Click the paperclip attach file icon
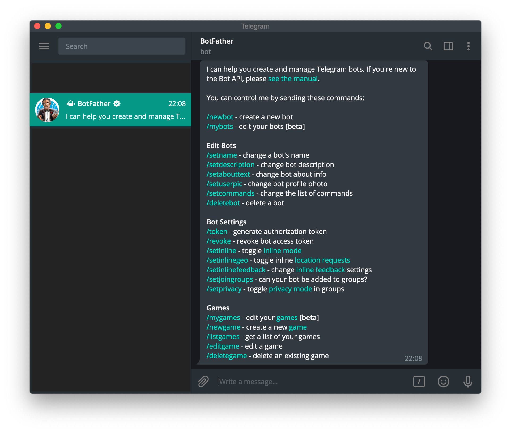Image resolution: width=511 pixels, height=433 pixels. click(203, 382)
